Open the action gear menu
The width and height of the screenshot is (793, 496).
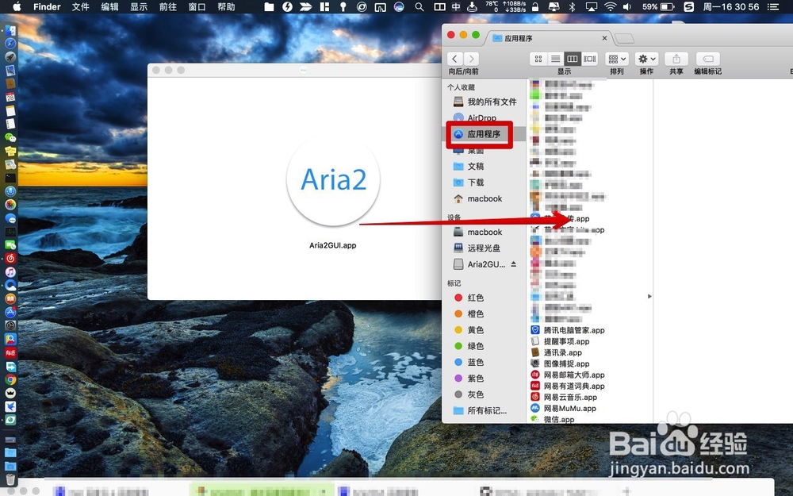coord(647,59)
